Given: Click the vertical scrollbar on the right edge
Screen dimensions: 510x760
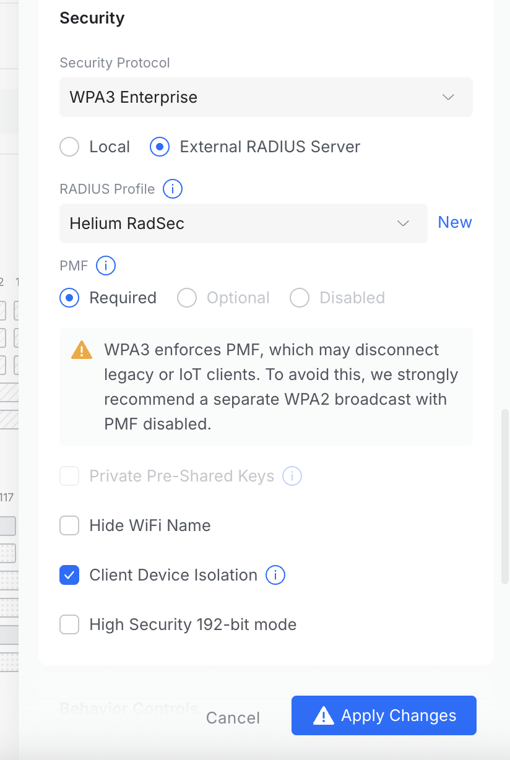Looking at the screenshot, I should pos(504,495).
